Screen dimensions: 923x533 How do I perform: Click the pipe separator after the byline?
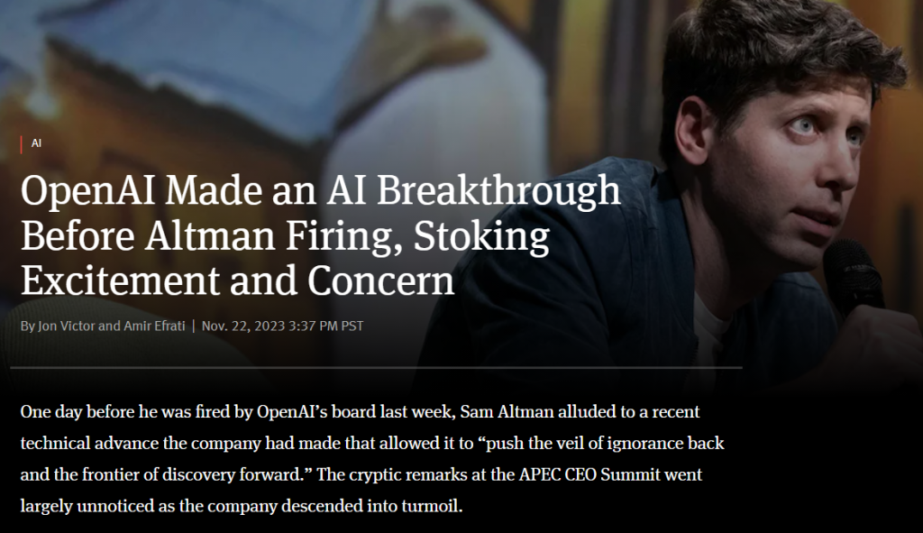194,326
